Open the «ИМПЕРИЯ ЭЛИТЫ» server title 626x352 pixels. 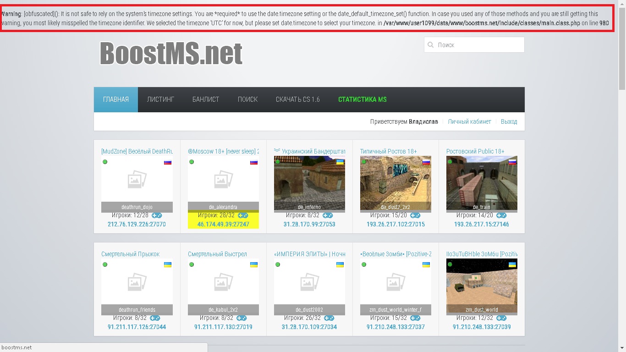tap(310, 254)
